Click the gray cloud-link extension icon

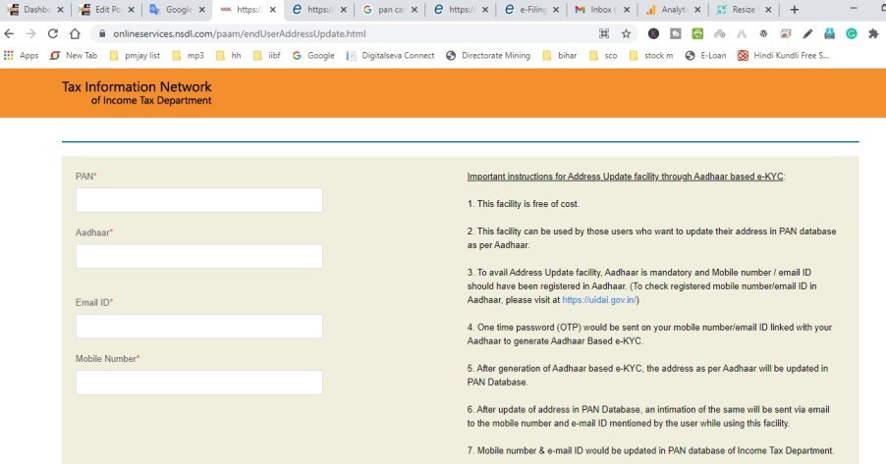tap(719, 34)
